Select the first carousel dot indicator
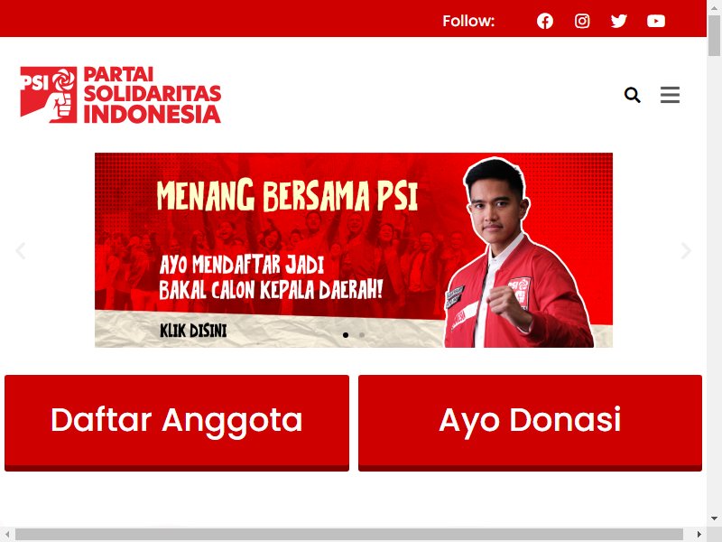722x542 pixels. click(x=346, y=335)
